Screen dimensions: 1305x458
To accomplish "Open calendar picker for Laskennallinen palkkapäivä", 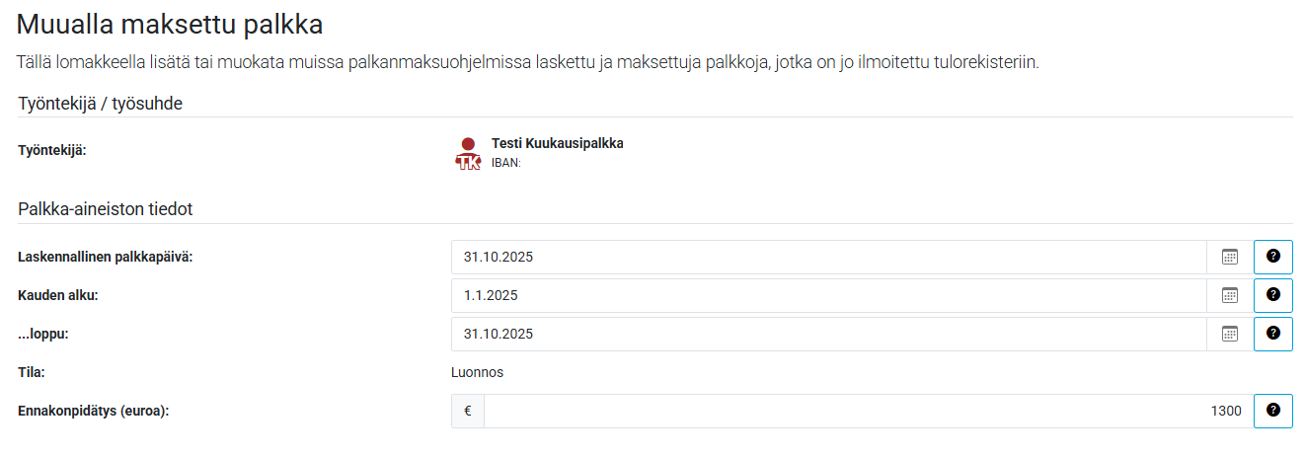I will point(1229,257).
